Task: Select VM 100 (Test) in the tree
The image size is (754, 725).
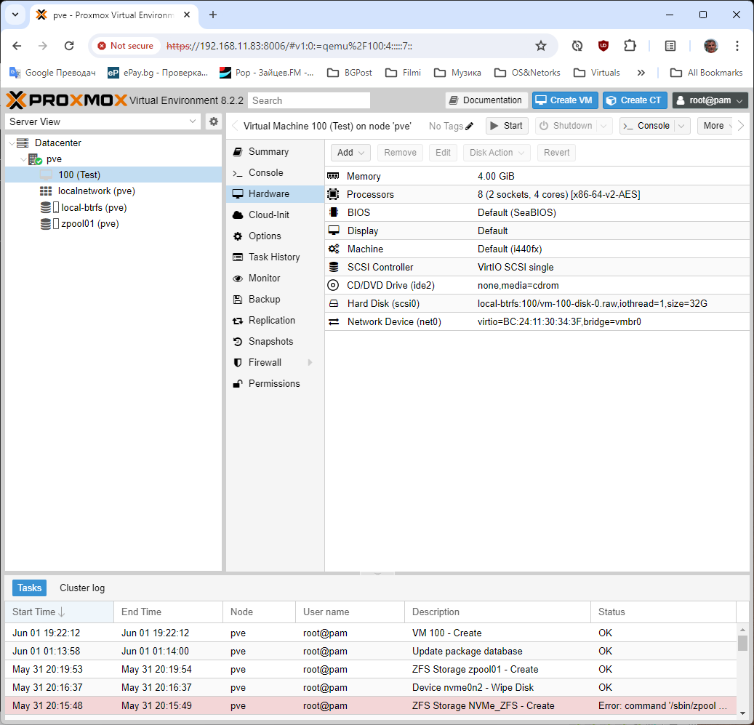Action: [113, 175]
